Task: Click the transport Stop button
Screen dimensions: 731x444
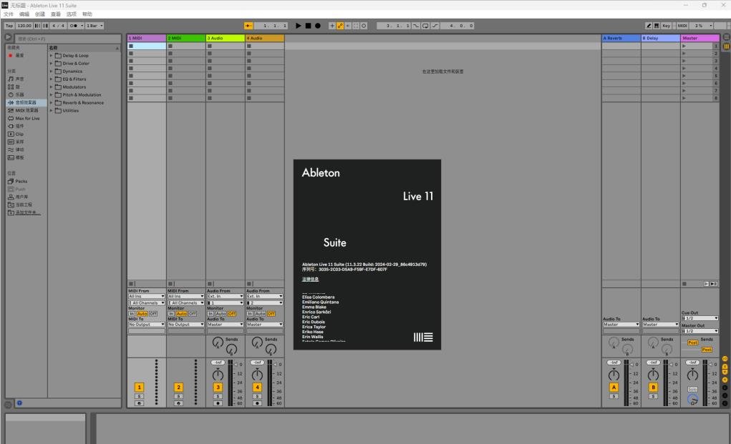Action: pyautogui.click(x=308, y=26)
